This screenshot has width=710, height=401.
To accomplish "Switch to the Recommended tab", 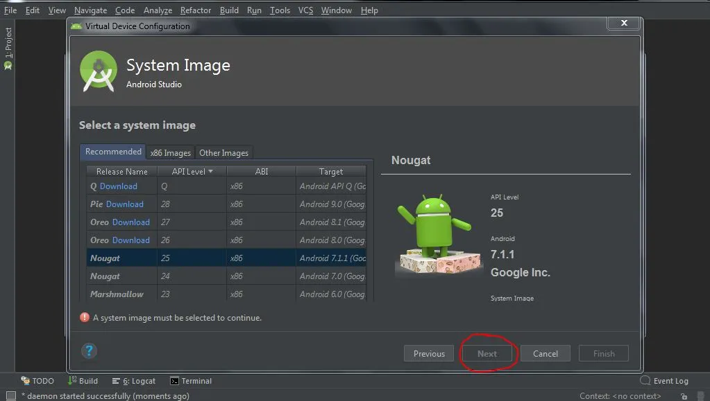I will [x=113, y=152].
